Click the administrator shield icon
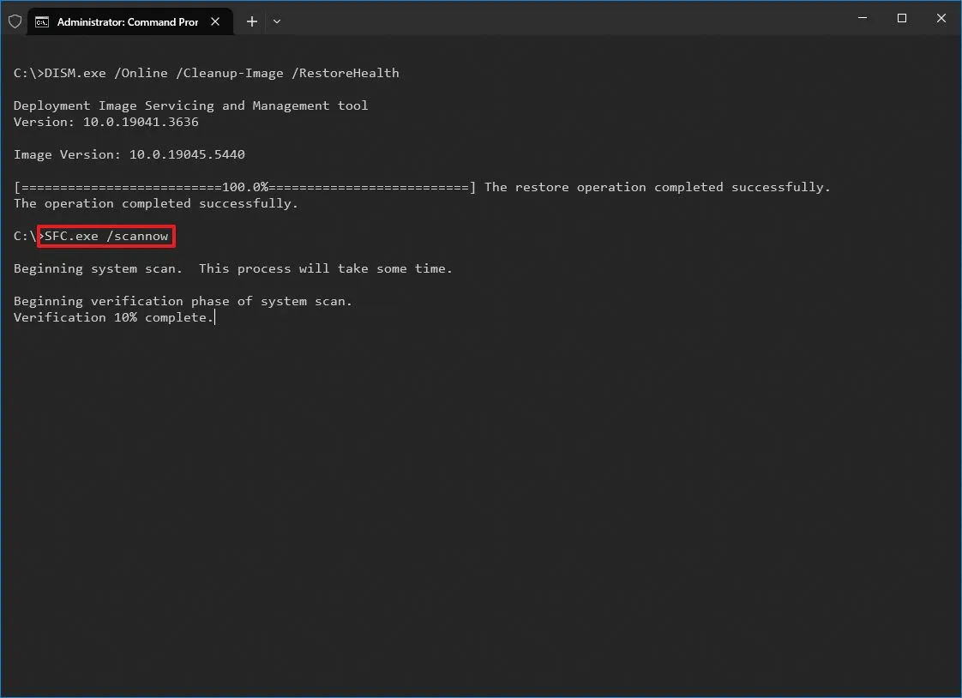 [x=15, y=21]
